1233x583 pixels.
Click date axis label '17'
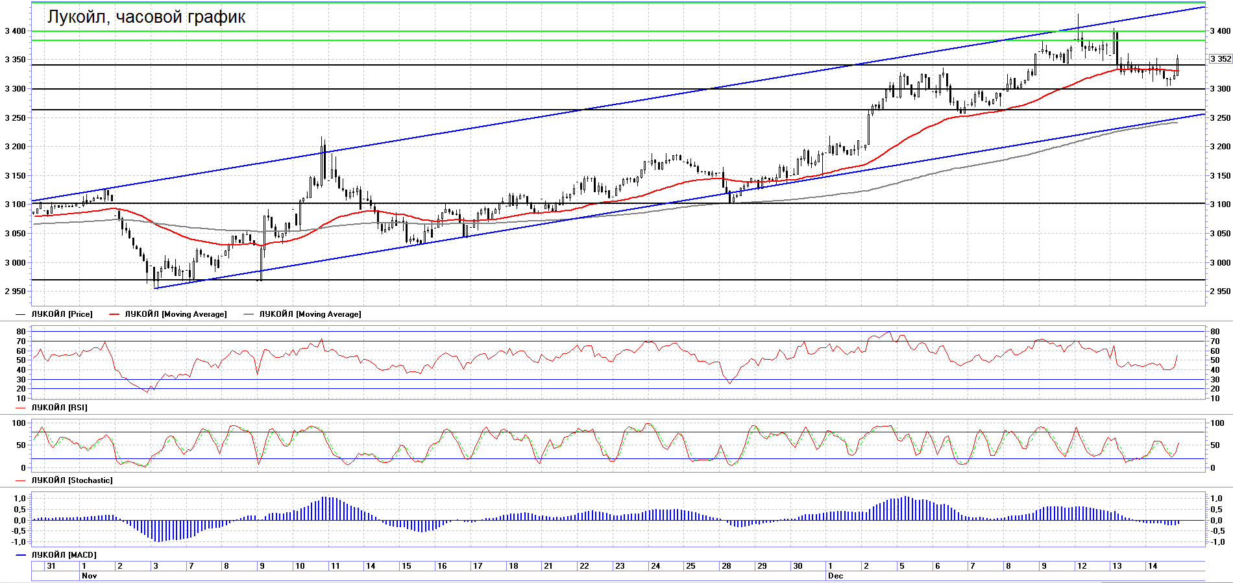(x=478, y=566)
